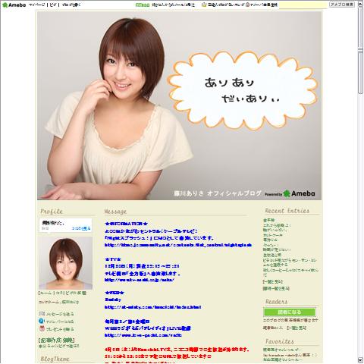Open the first entry under Recent Entries
The height and width of the screenshot is (364, 364).
268,220
